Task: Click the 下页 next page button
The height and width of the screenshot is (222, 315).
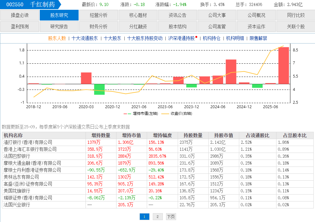Action: 171,217
